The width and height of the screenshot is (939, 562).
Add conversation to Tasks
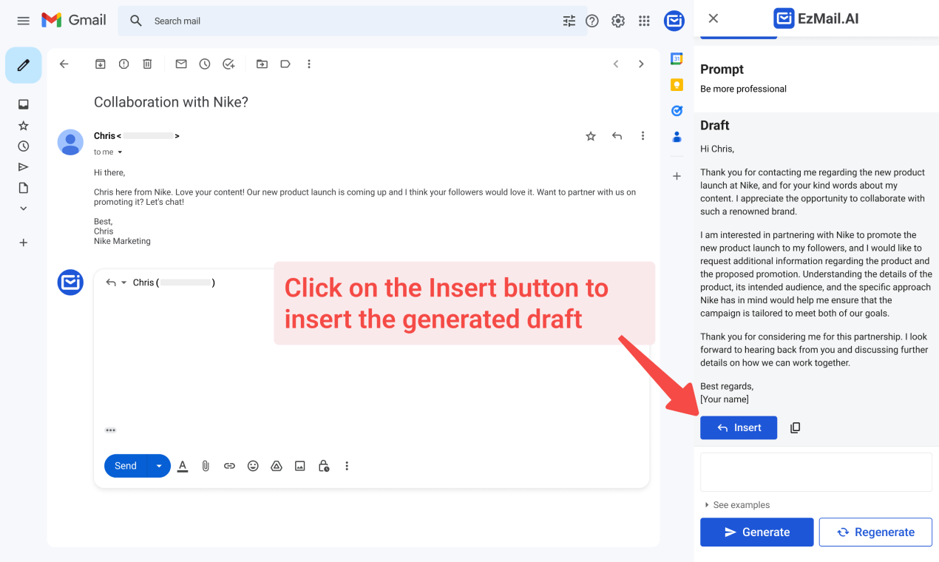[x=228, y=64]
